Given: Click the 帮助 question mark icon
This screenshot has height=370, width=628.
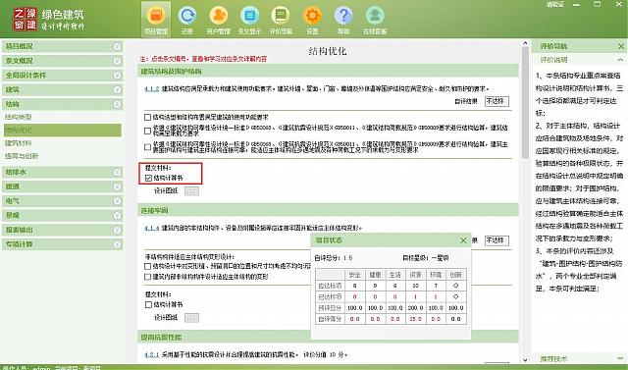Looking at the screenshot, I should point(343,20).
